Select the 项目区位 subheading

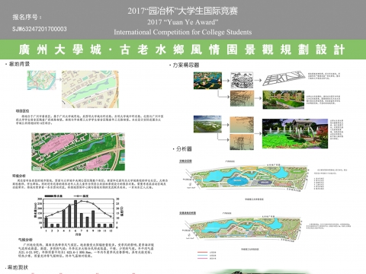tap(22, 111)
